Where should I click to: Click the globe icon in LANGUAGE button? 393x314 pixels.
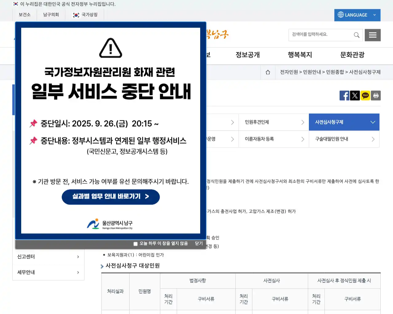341,15
